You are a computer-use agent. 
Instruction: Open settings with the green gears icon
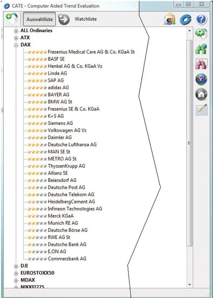(201, 34)
